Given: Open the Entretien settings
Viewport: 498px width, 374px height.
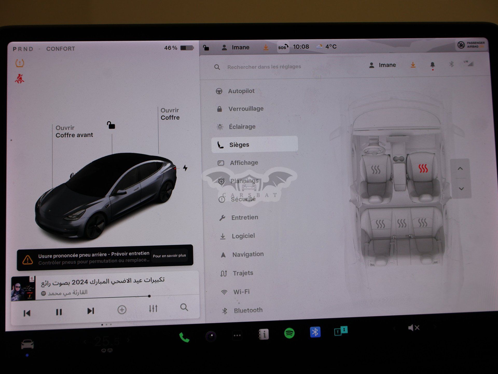Looking at the screenshot, I should coord(239,218).
